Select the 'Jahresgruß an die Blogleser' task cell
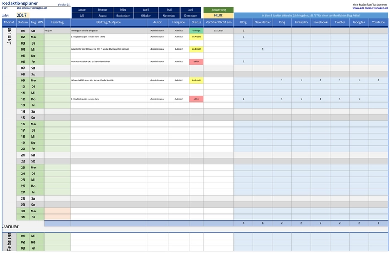Screen dimensions: 390x253 [x=109, y=31]
